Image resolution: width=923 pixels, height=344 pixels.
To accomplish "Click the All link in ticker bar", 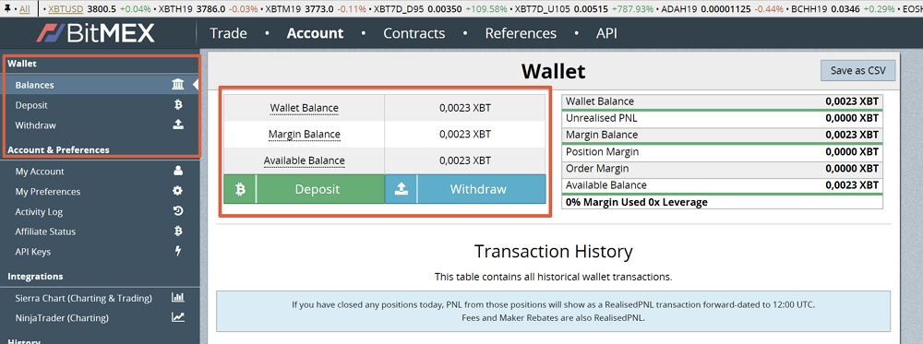I will [x=25, y=9].
